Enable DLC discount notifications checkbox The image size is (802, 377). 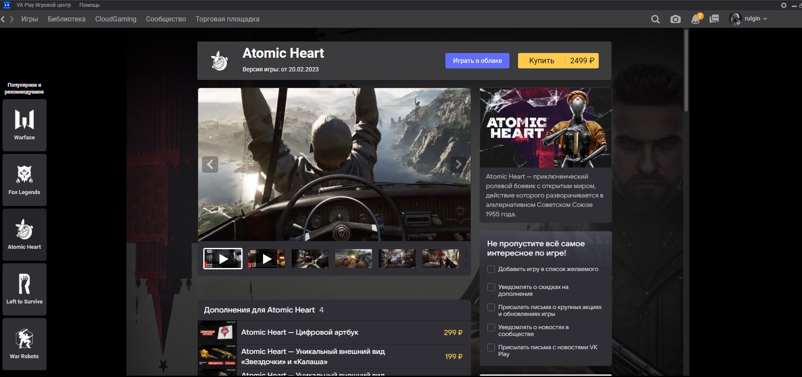click(491, 287)
